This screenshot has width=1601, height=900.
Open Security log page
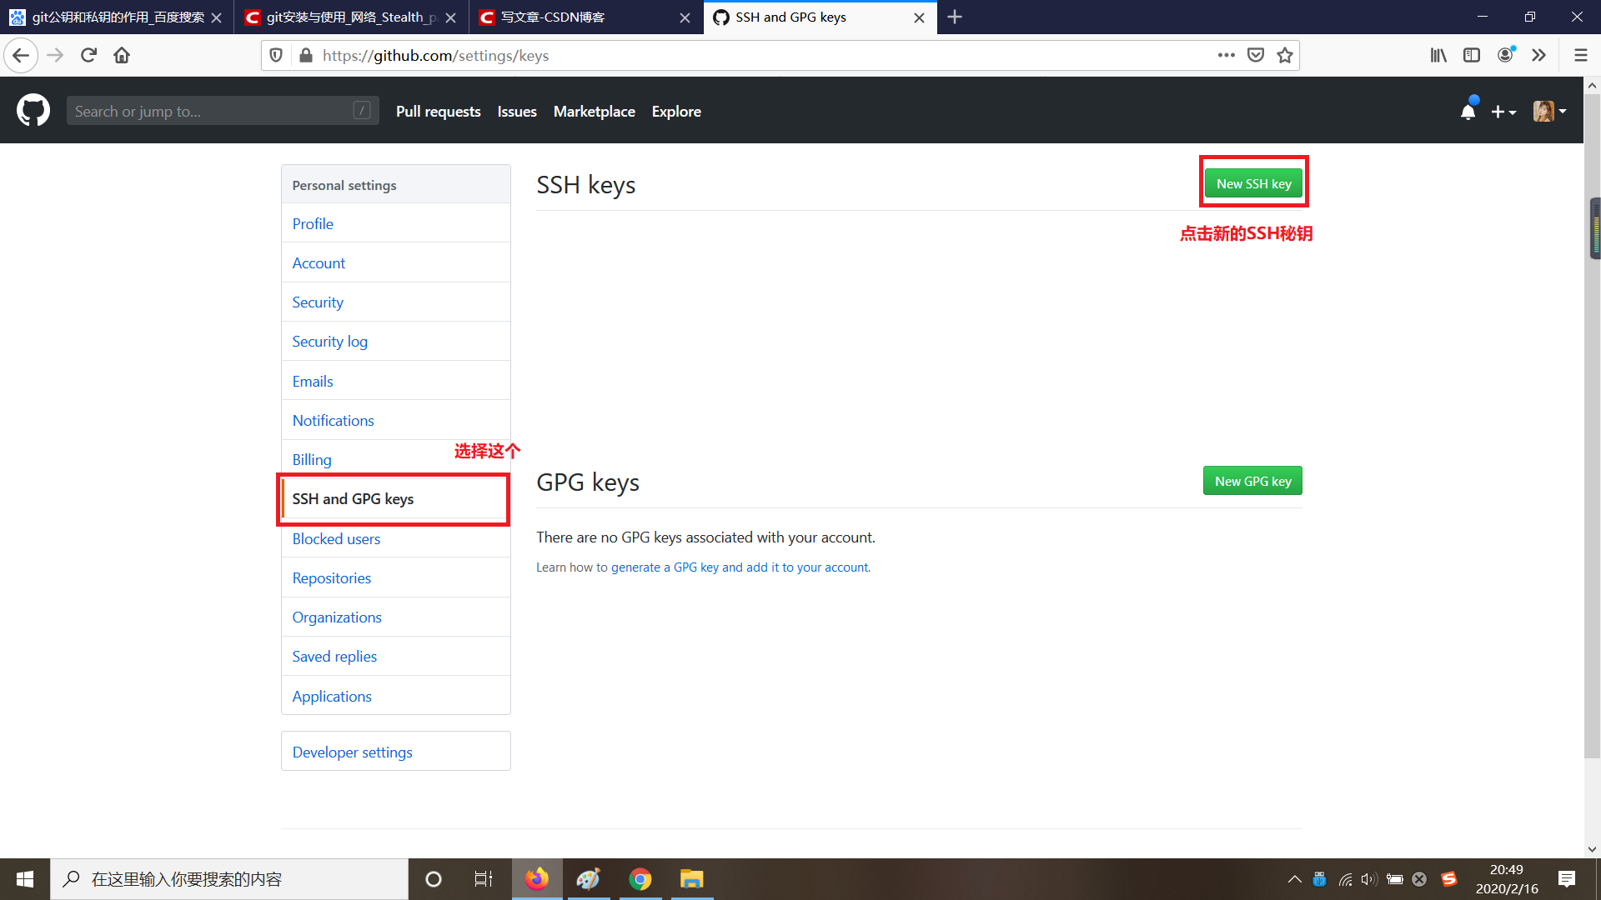(396, 341)
